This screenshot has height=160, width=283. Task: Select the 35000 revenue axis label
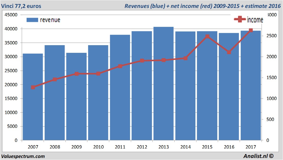coord(11,43)
